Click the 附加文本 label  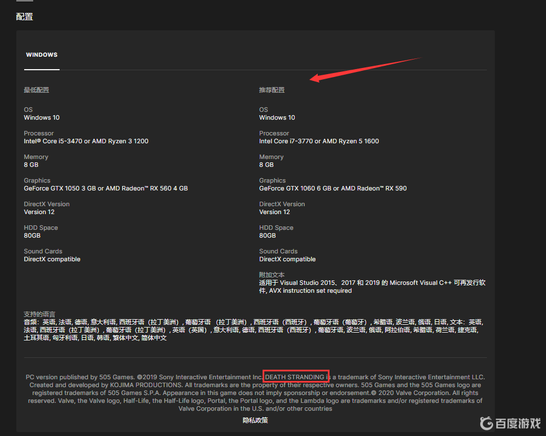click(272, 275)
